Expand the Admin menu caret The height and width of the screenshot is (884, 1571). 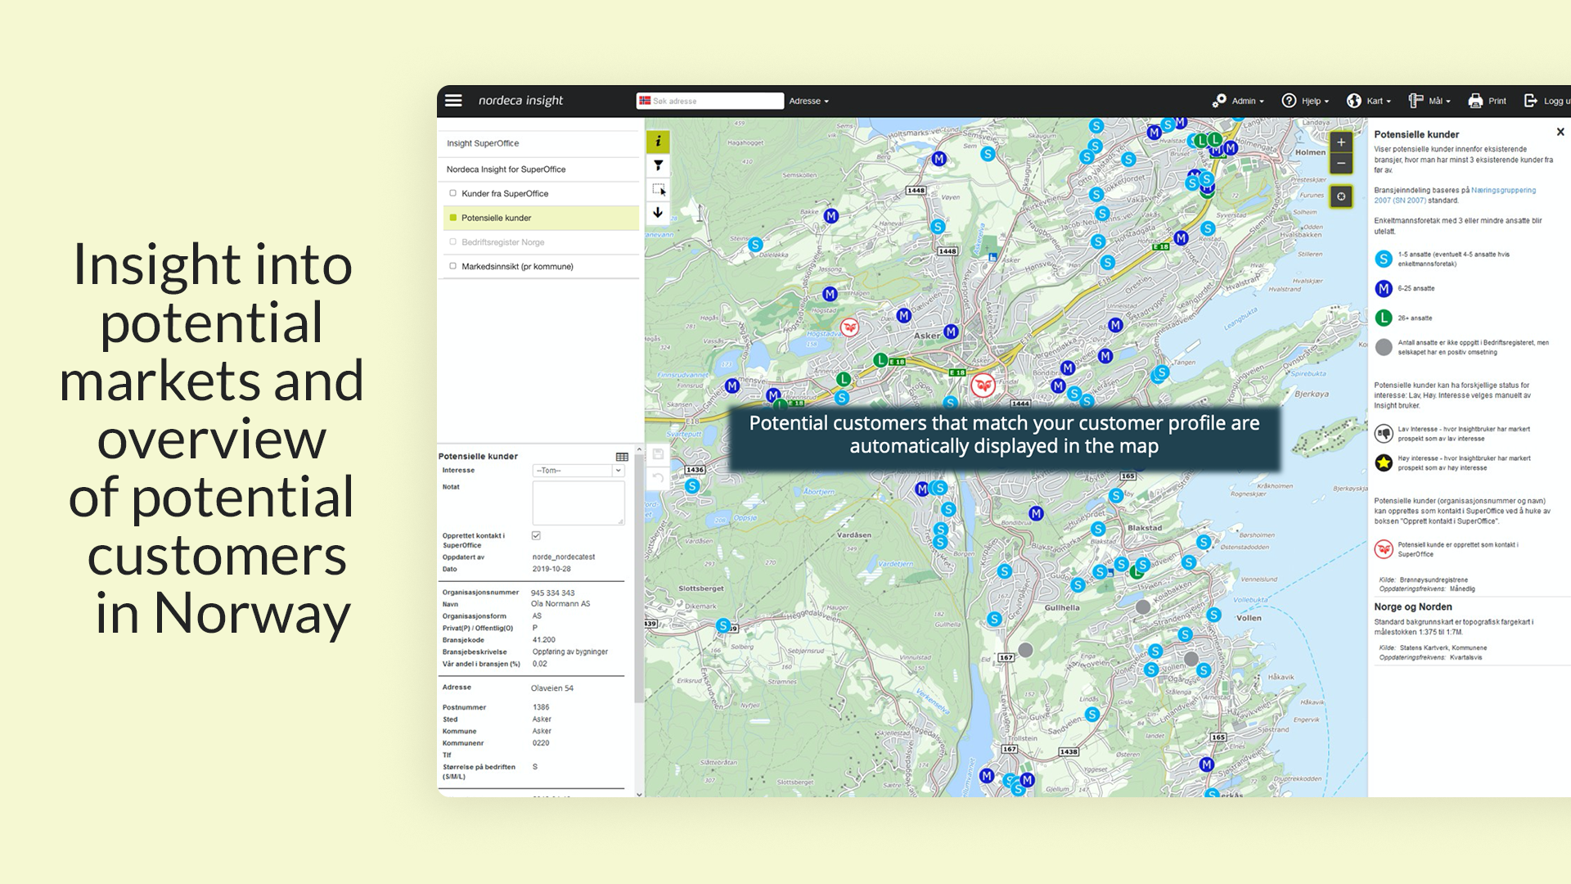(x=1262, y=101)
